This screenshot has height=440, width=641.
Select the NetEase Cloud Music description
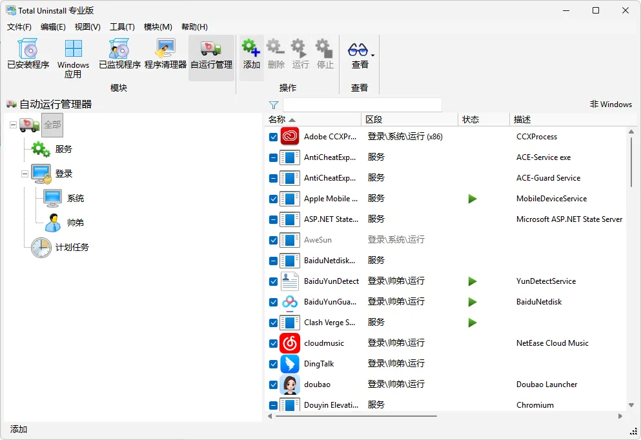(x=553, y=343)
